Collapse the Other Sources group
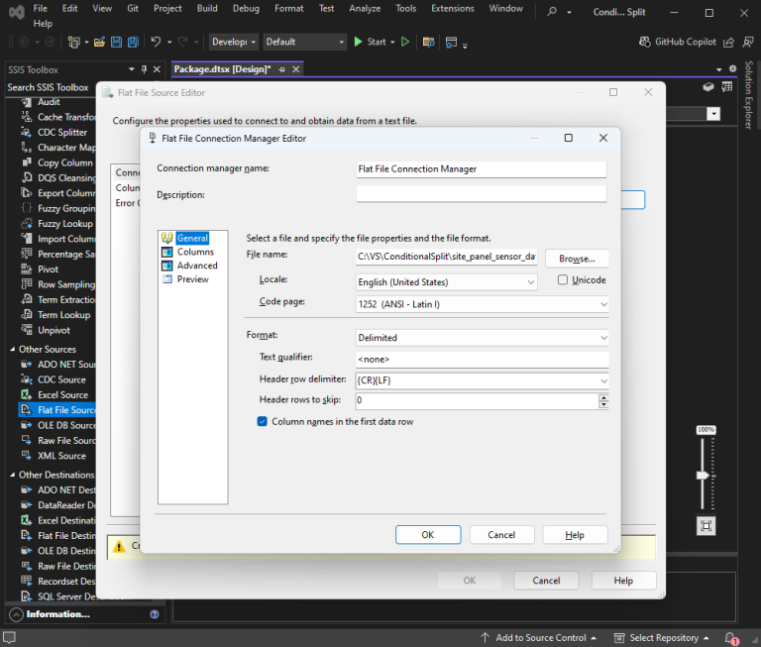The image size is (761, 647). click(x=13, y=350)
